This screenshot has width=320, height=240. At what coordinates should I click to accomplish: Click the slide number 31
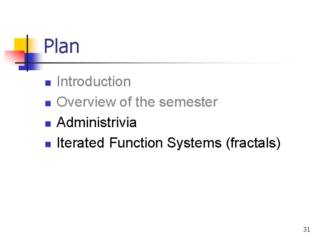pyautogui.click(x=306, y=229)
